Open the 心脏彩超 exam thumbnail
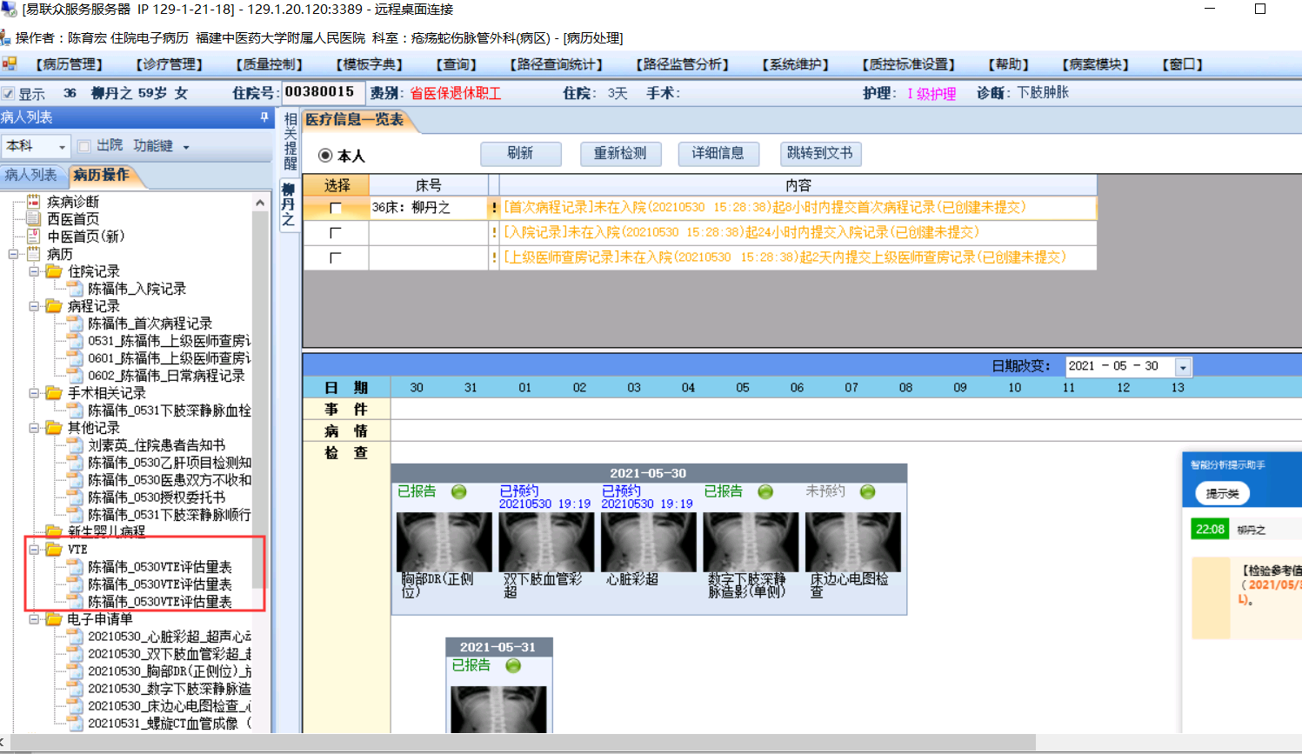Viewport: 1302px width, 754px height. coord(648,543)
